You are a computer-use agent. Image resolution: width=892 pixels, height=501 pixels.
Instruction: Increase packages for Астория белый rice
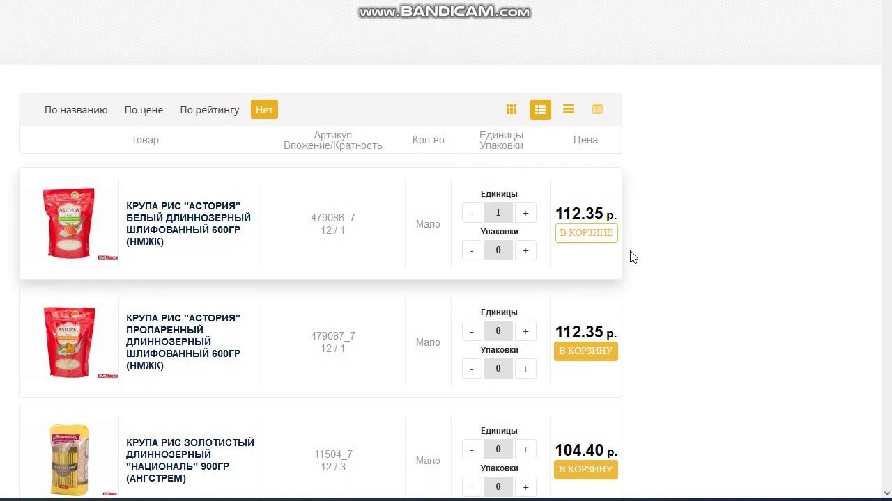click(x=525, y=250)
